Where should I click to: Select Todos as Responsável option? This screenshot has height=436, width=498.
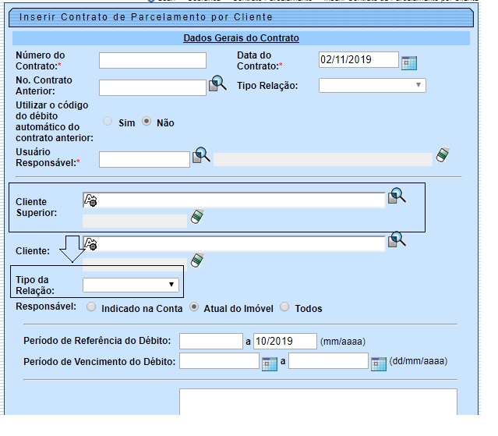click(284, 307)
